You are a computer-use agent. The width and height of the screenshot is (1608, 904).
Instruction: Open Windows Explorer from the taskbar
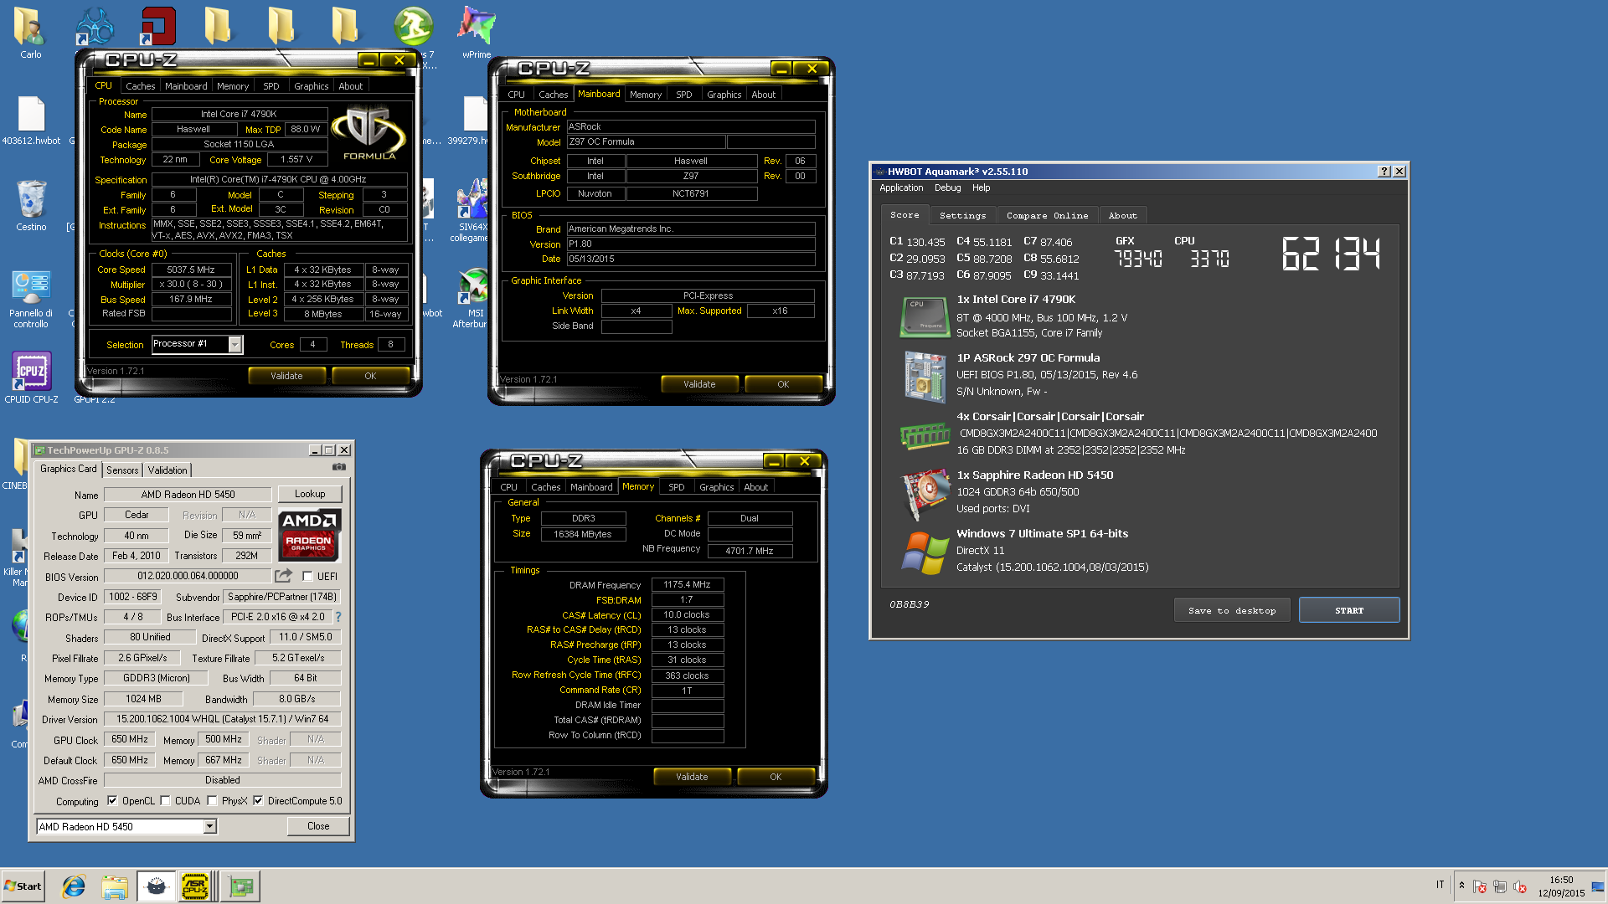pyautogui.click(x=115, y=886)
